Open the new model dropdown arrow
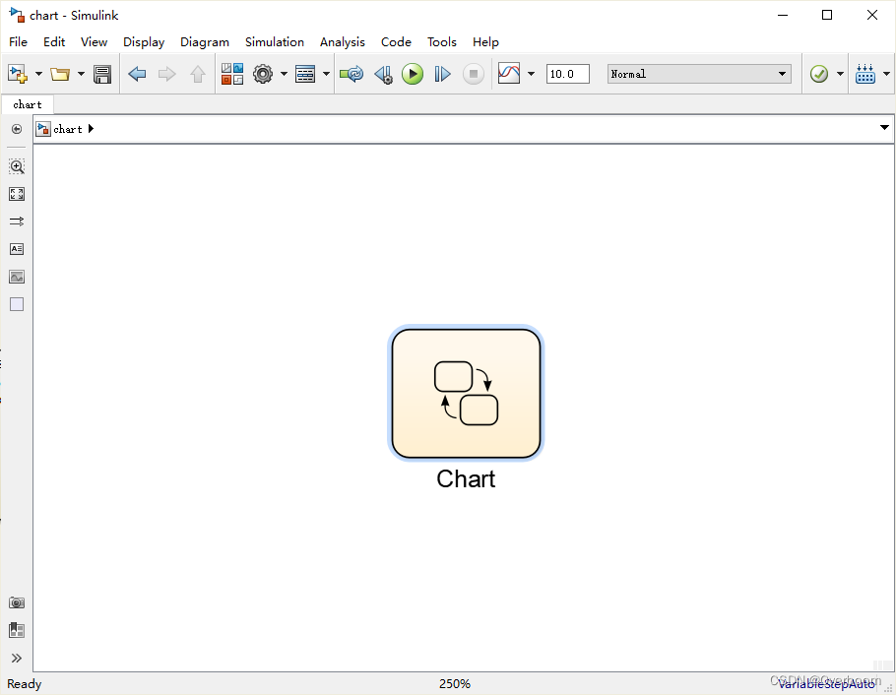Viewport: 896px width, 695px height. coord(39,73)
